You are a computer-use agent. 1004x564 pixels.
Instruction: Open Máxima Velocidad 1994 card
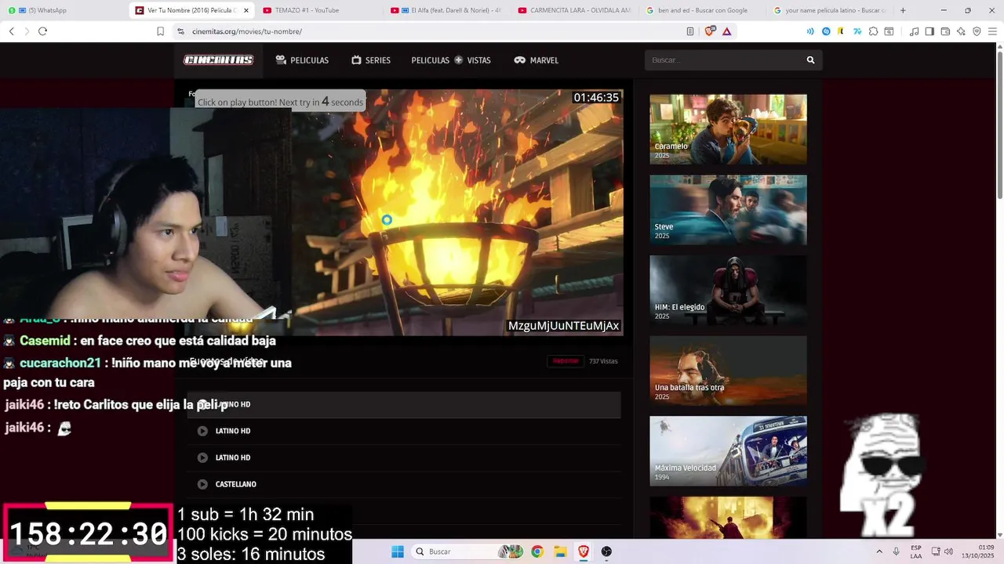(x=728, y=451)
